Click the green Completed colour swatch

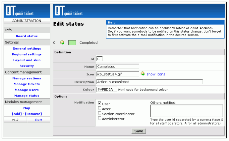(x=72, y=42)
